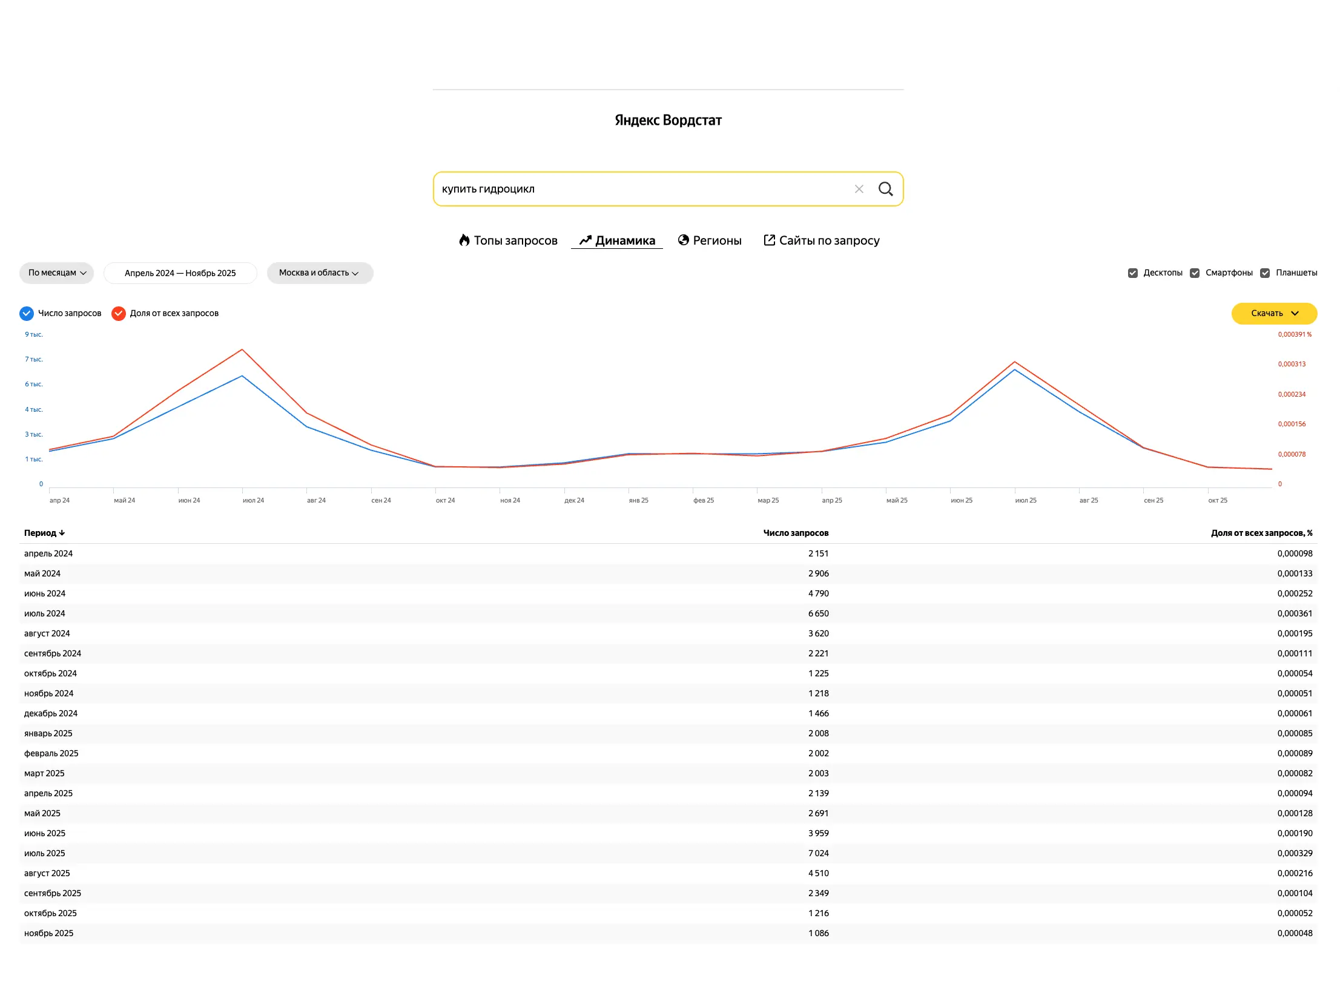Click the янв 25 label on the chart axis
This screenshot has width=1340, height=1007.
coord(638,500)
